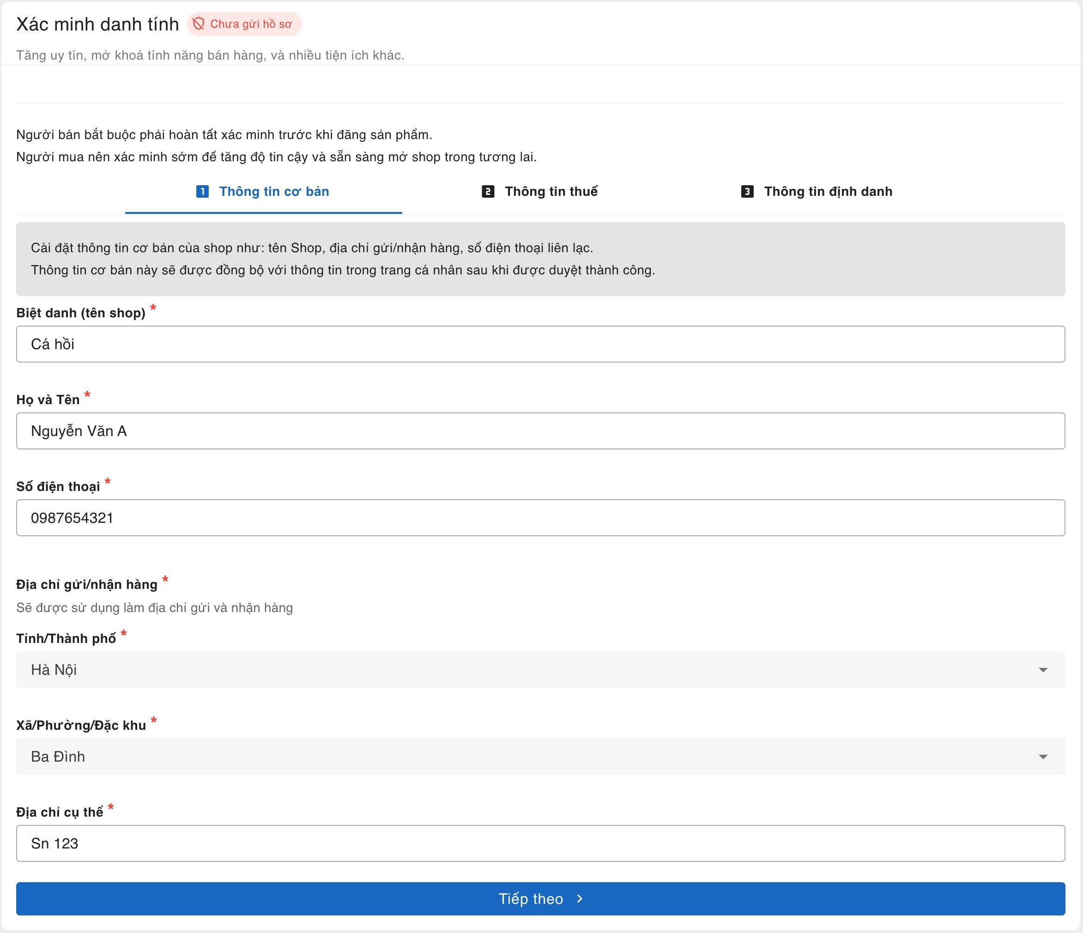The width and height of the screenshot is (1083, 933).
Task: Click the Xác minh danh tính heading
Action: point(98,24)
